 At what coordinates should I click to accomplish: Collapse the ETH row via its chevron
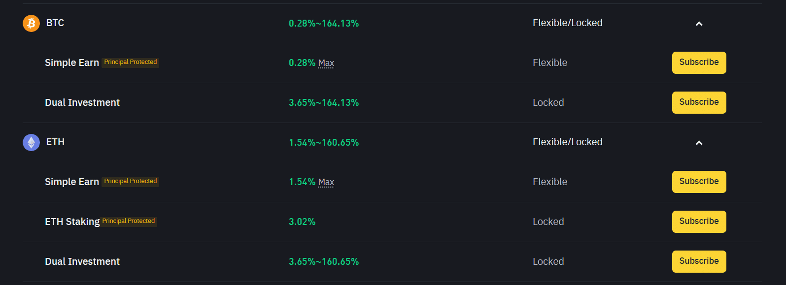pos(699,142)
